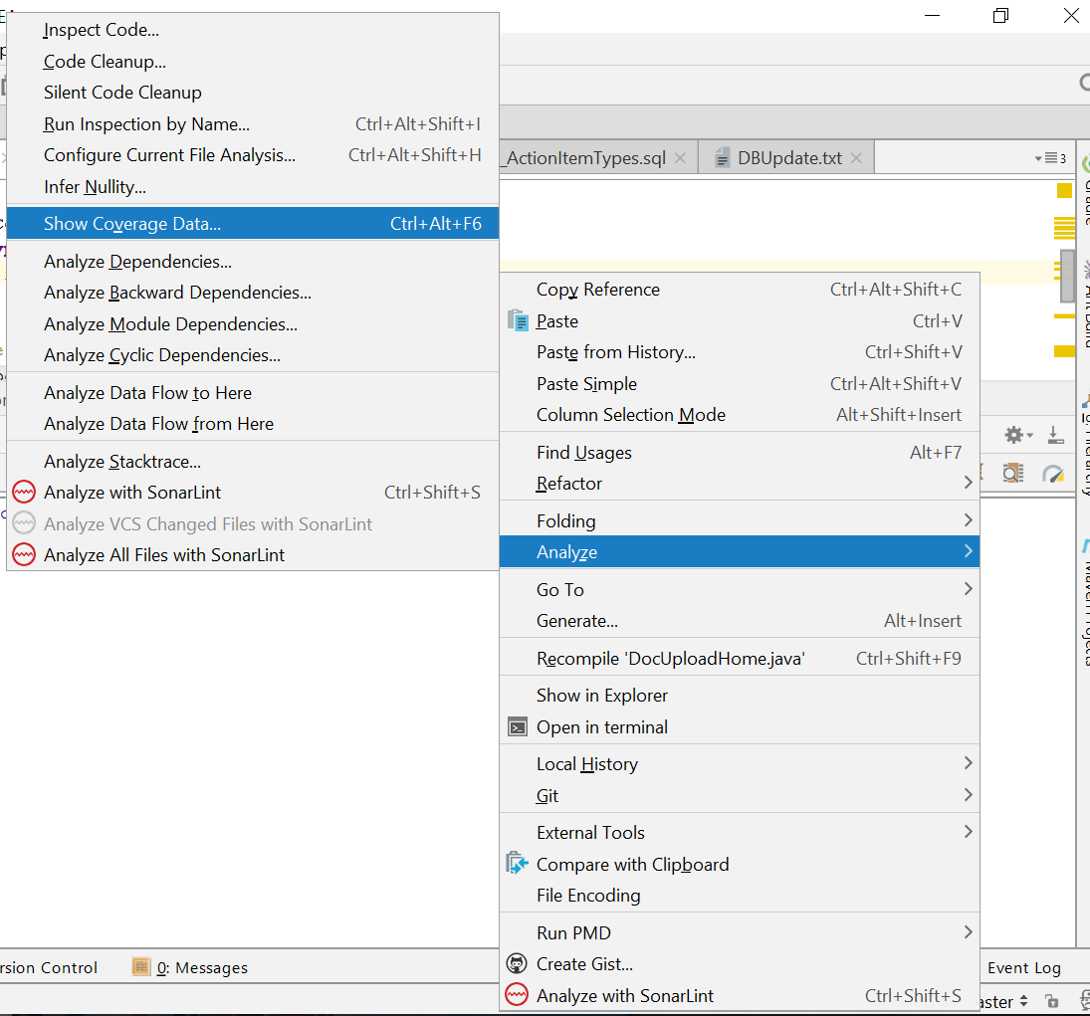Recompile 'DocUploadHome.java'

coord(739,658)
